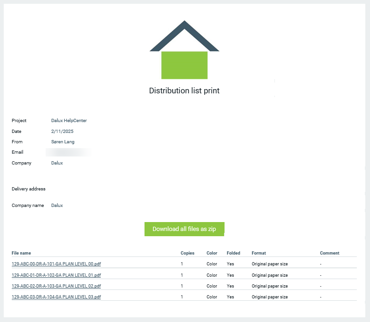Click the Dalux value beside Company
Viewport: 370px width, 322px height.
click(x=57, y=163)
